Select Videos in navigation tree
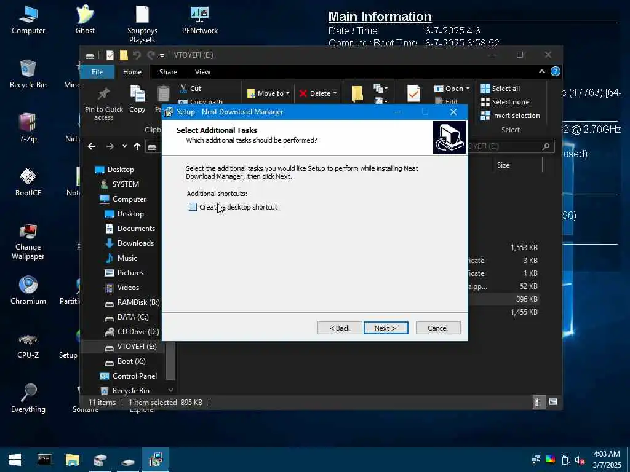The height and width of the screenshot is (472, 630). pyautogui.click(x=122, y=288)
